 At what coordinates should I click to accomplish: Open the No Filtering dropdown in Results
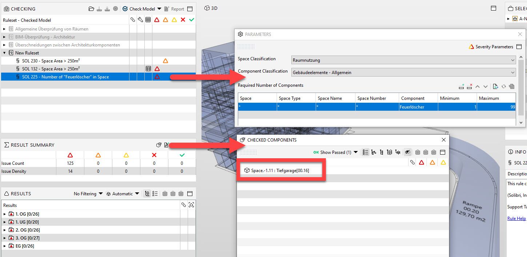[88, 194]
